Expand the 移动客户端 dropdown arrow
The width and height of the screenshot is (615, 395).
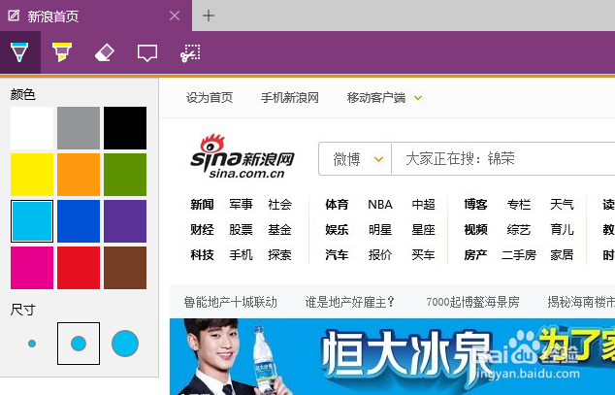tap(418, 98)
